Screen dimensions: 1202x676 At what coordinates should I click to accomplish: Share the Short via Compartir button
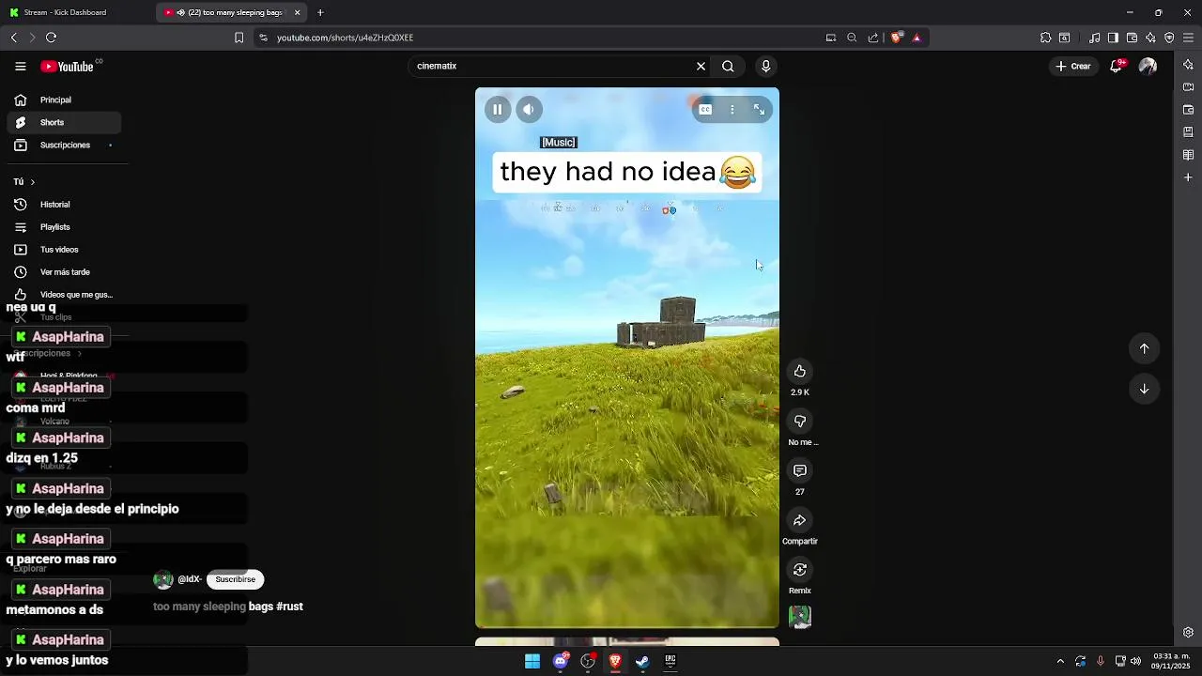coord(800,520)
